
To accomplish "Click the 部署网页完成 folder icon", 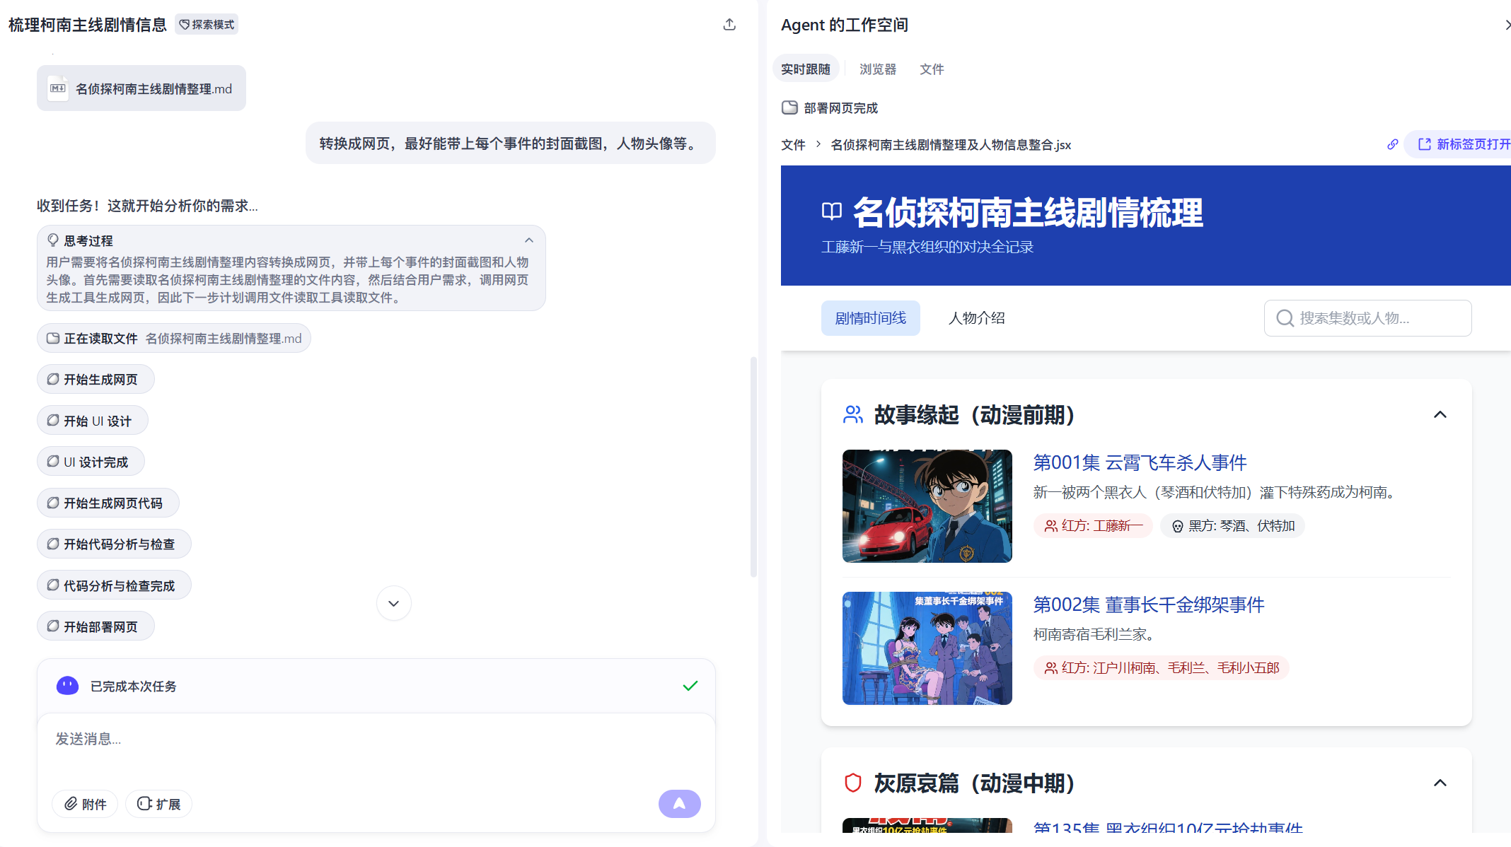I will [x=789, y=107].
